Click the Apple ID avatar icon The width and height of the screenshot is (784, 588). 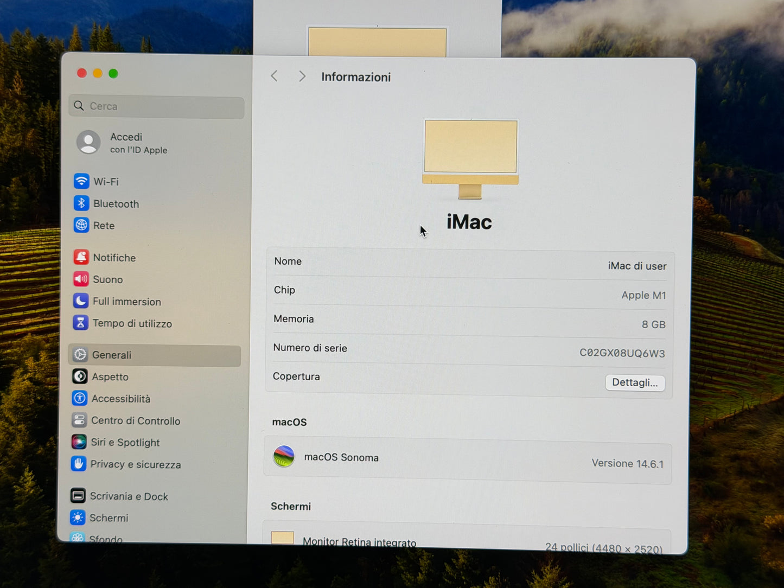pyautogui.click(x=88, y=143)
